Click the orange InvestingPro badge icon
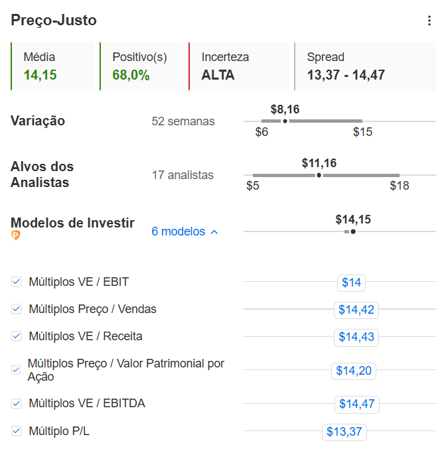 pos(15,235)
